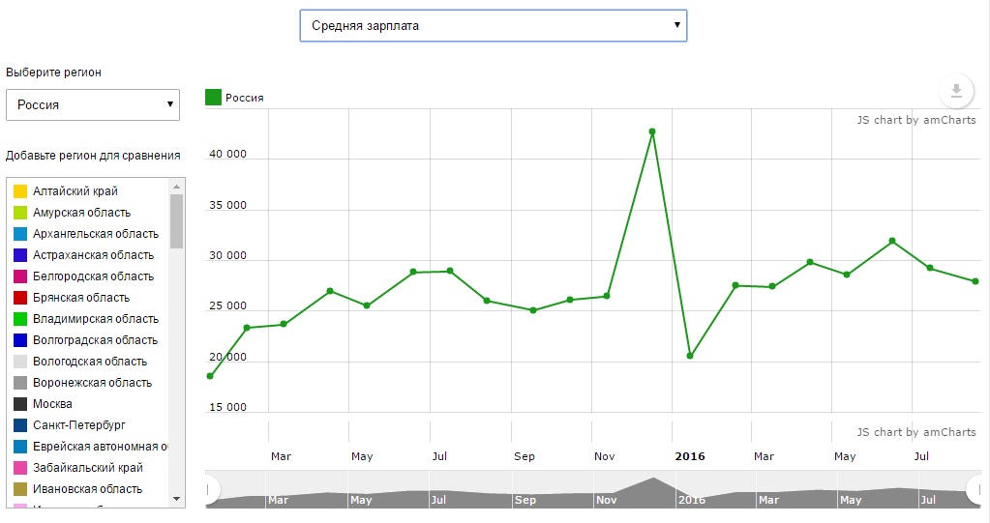
Task: Toggle the green Россия legend marker
Action: pos(213,97)
